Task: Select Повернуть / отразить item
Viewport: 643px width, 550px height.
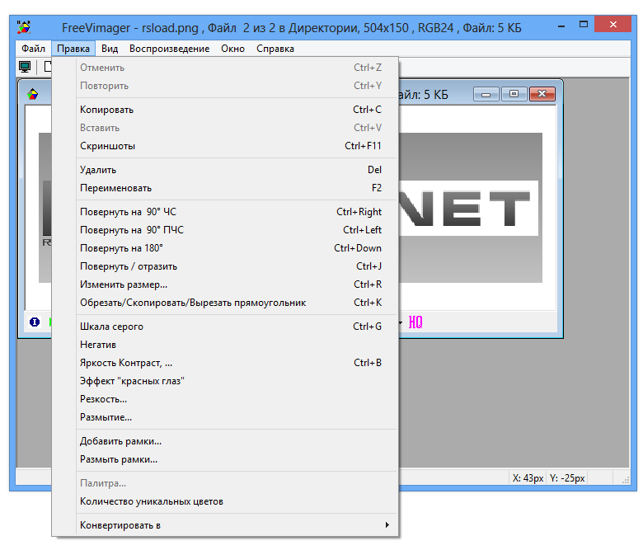Action: pos(225,266)
